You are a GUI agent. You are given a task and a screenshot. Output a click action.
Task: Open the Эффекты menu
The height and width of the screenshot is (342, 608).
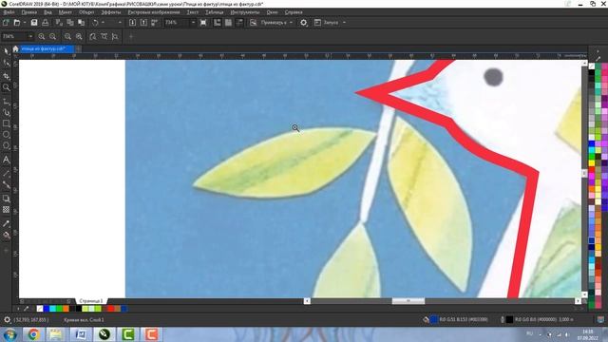point(111,12)
